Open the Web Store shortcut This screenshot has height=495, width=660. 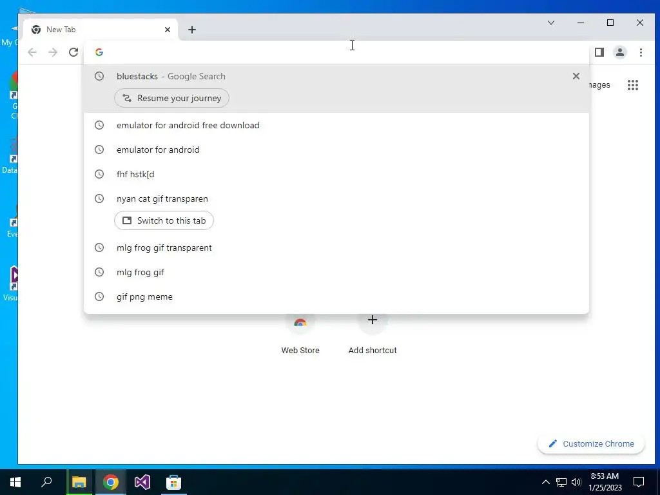[x=300, y=335]
